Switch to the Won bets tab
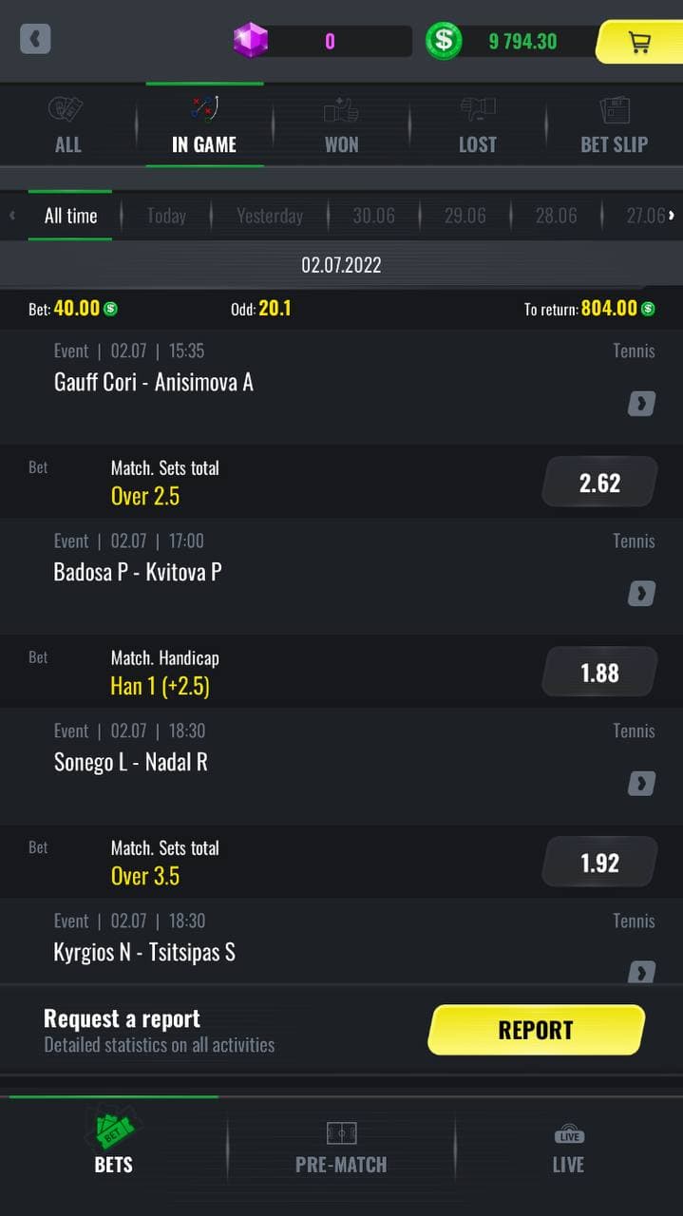 [x=341, y=125]
